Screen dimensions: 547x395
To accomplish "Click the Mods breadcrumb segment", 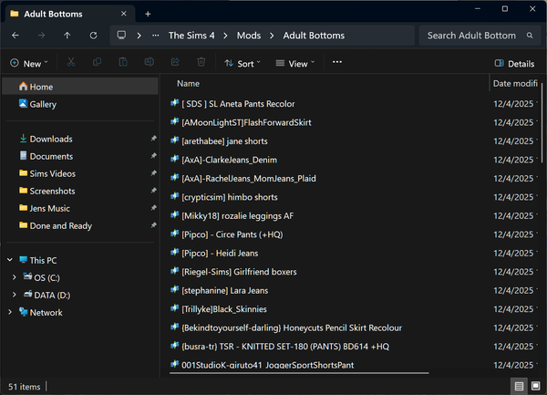I will point(248,36).
